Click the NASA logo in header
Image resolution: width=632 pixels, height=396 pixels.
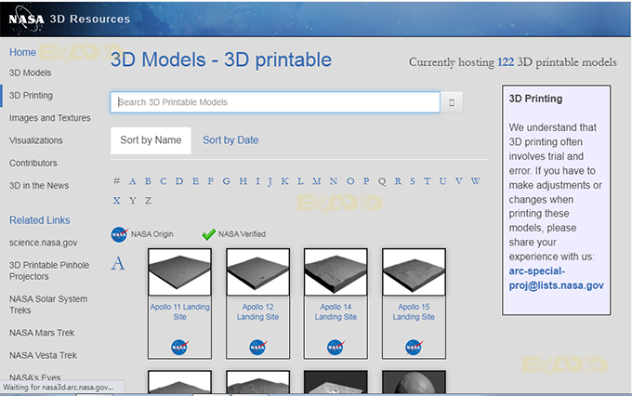click(26, 19)
